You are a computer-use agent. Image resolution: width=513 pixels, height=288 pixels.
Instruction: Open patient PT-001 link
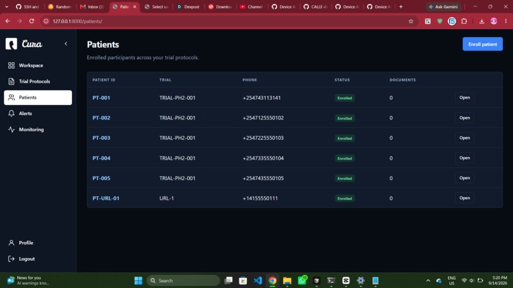(x=101, y=98)
